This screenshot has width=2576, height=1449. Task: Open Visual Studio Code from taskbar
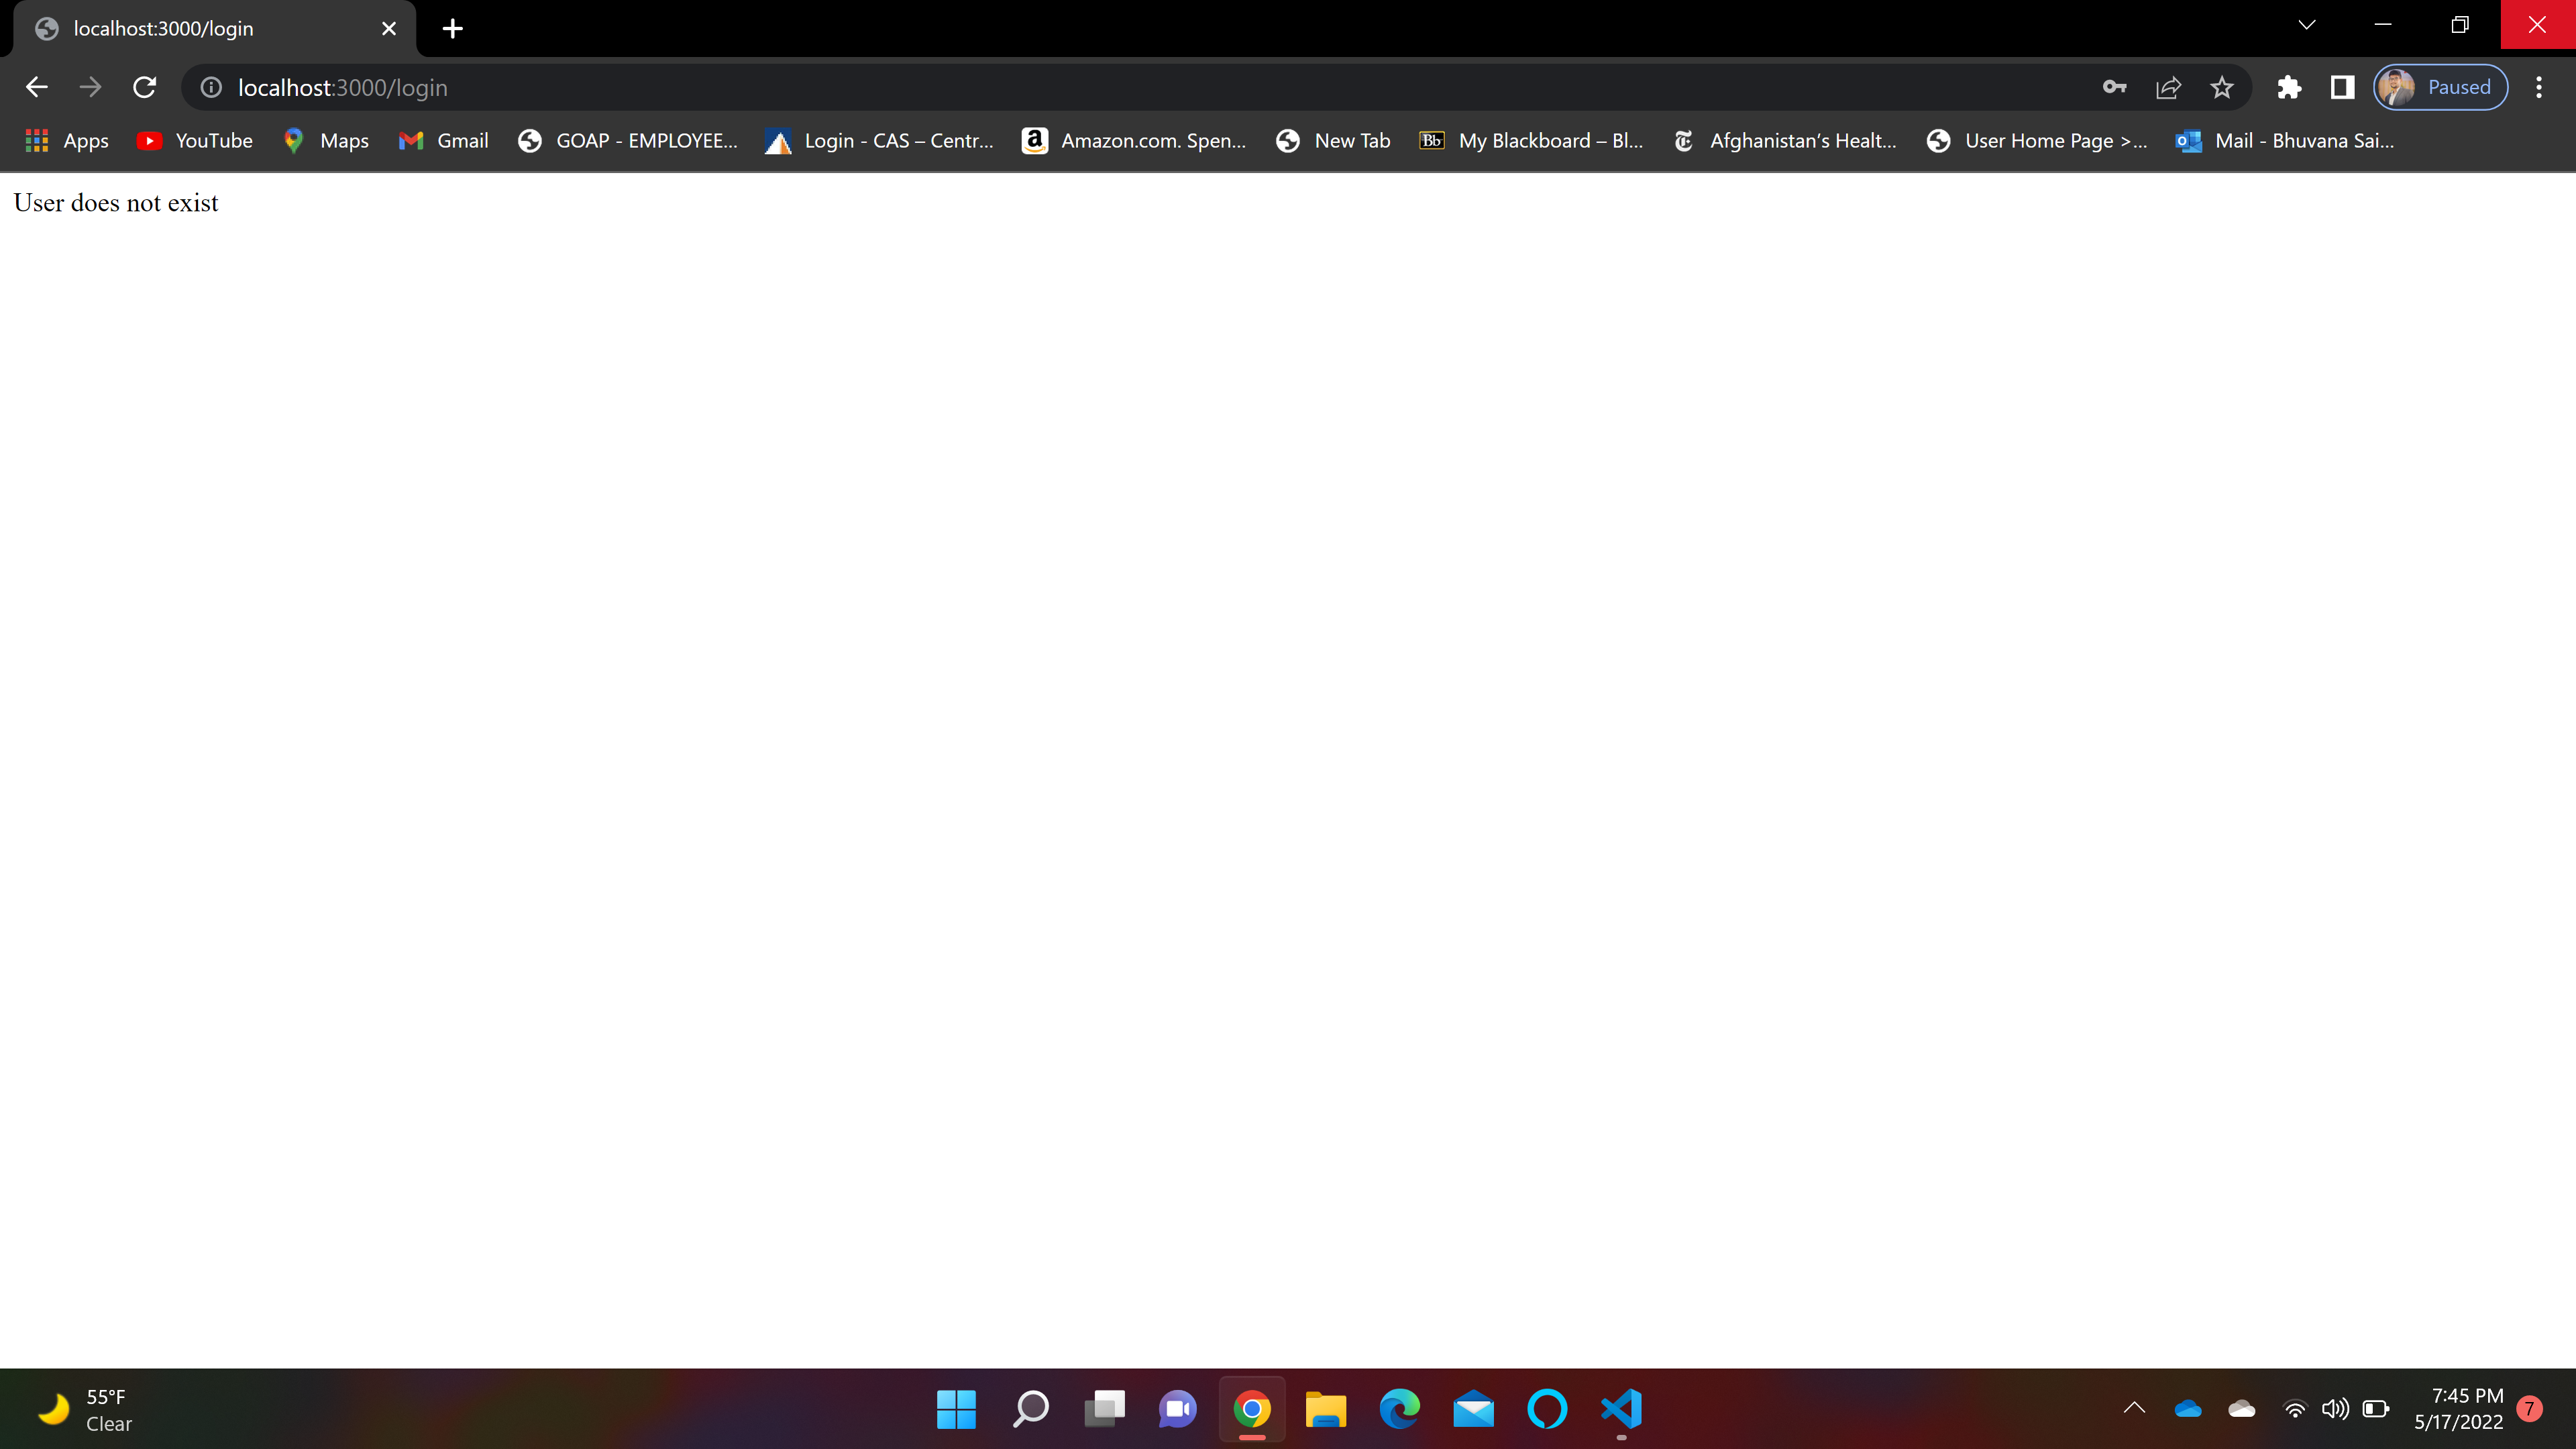pyautogui.click(x=1621, y=1409)
